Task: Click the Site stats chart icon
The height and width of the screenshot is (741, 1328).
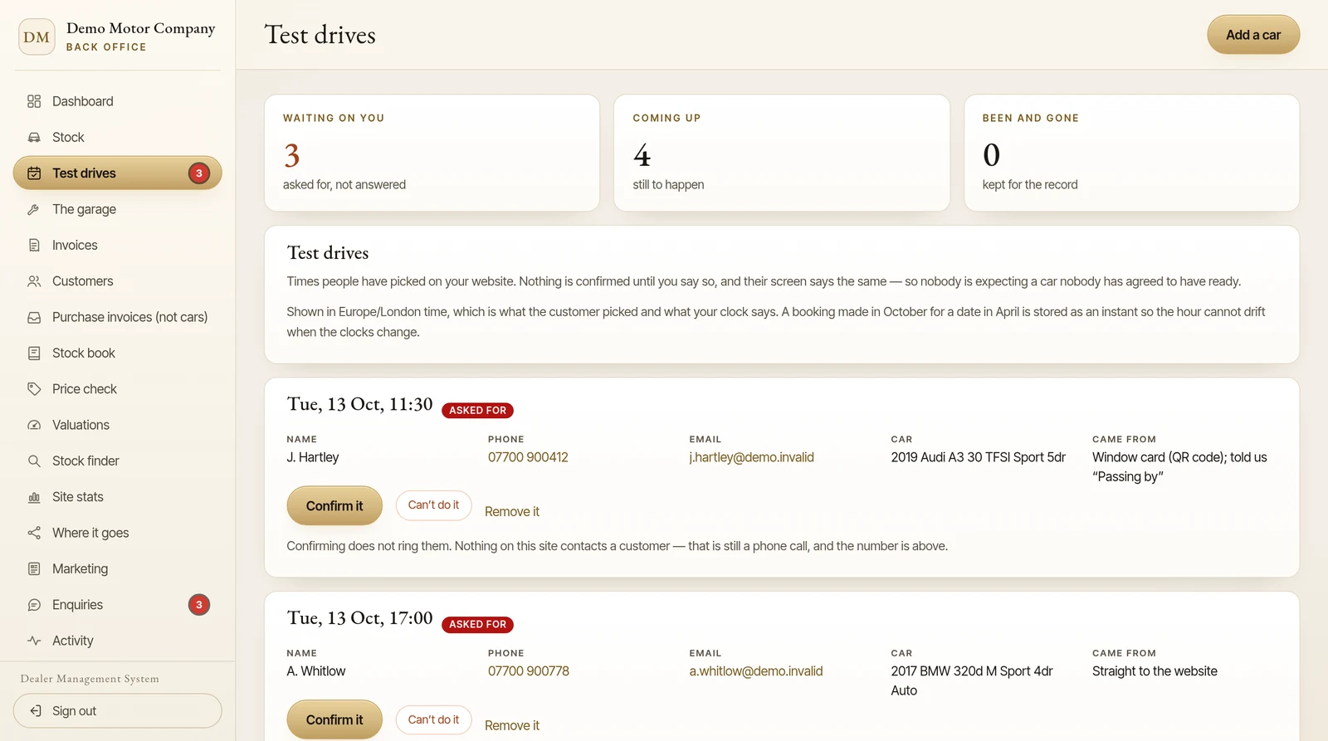Action: click(34, 497)
